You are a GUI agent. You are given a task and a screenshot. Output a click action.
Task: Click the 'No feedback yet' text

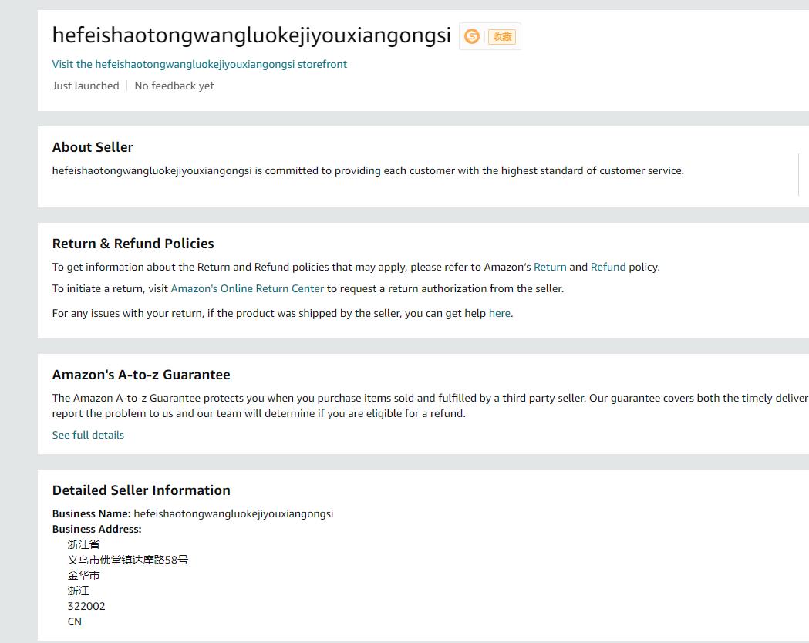[x=174, y=86]
